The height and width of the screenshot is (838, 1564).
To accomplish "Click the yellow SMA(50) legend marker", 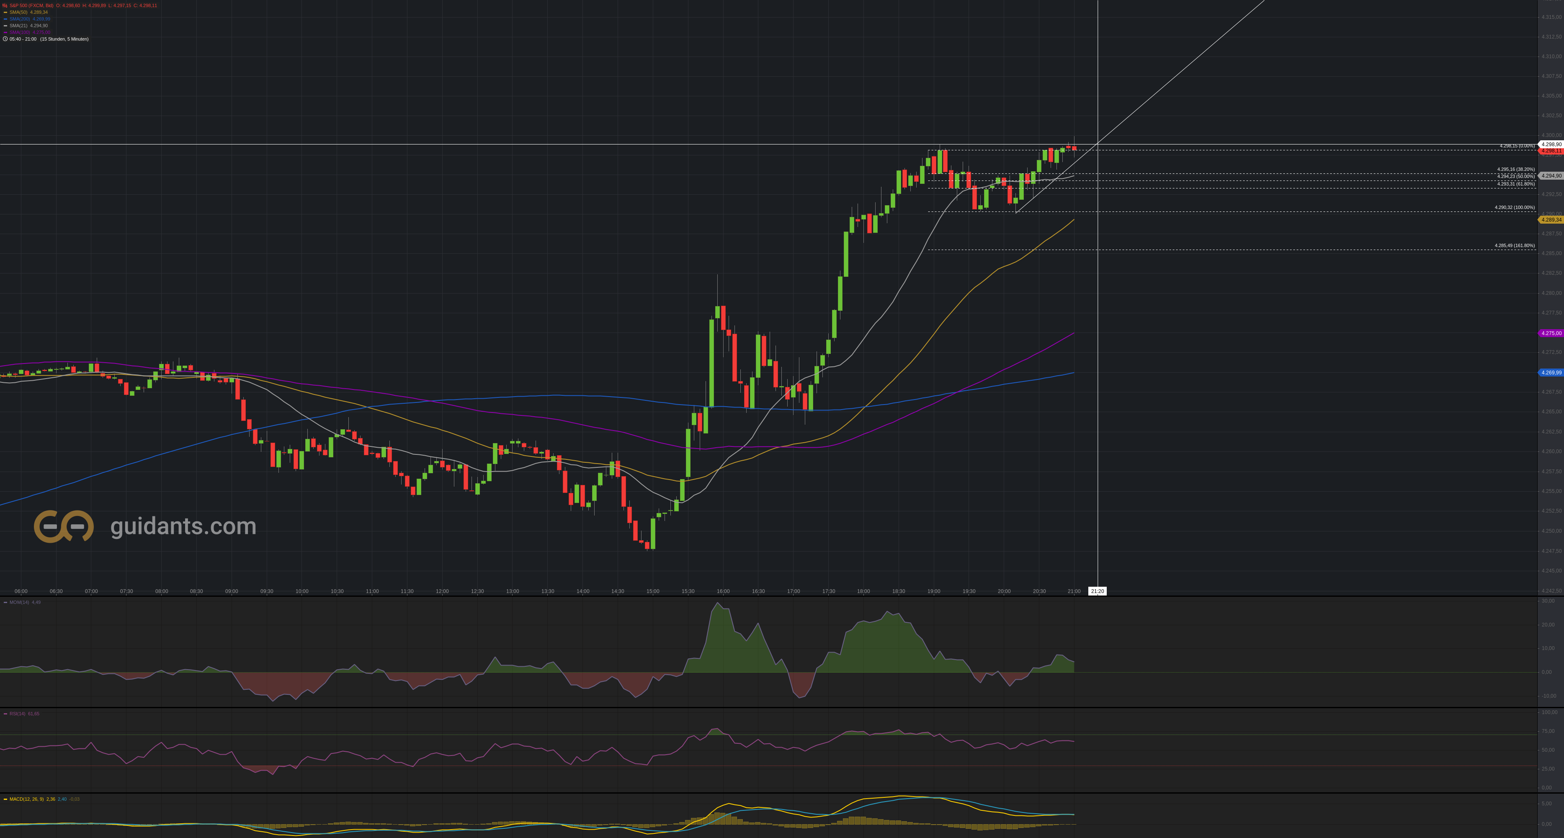I will point(5,12).
